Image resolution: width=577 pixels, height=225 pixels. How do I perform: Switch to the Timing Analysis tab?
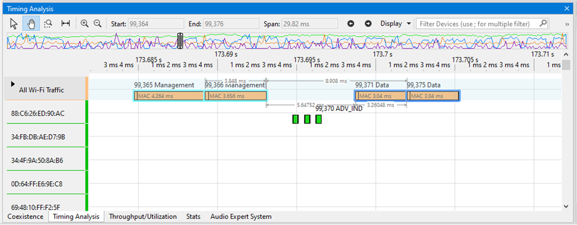[x=76, y=217]
